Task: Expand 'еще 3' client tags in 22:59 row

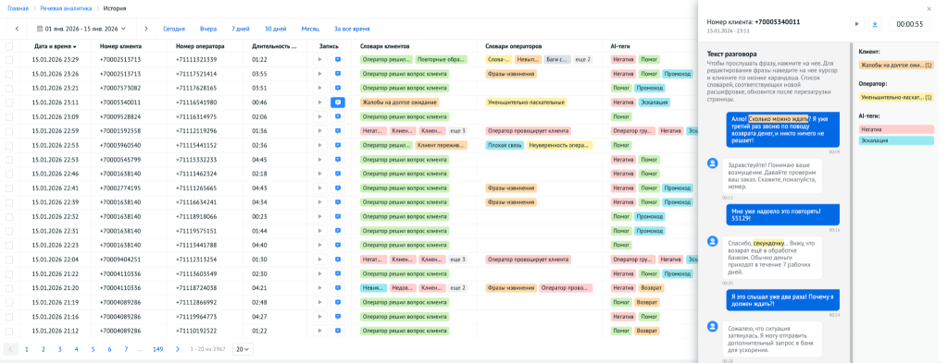Action: point(457,131)
